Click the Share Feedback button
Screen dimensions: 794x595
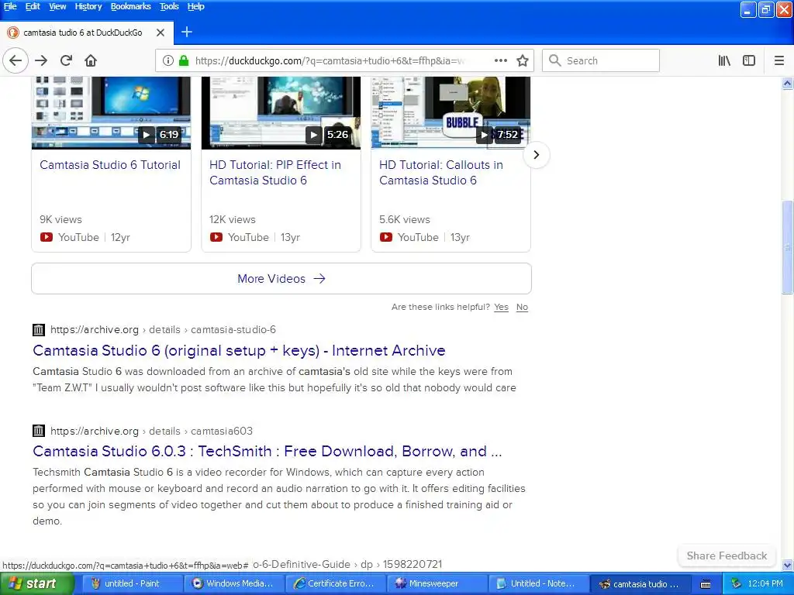(727, 555)
